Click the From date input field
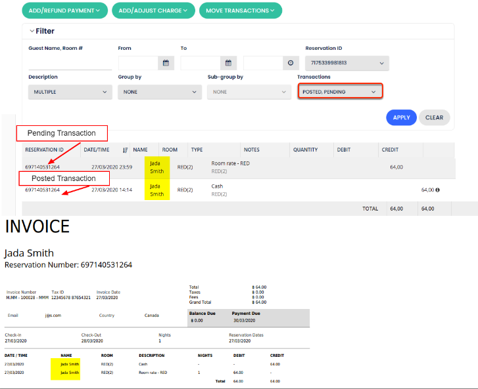The height and width of the screenshot is (389, 478). [138, 63]
